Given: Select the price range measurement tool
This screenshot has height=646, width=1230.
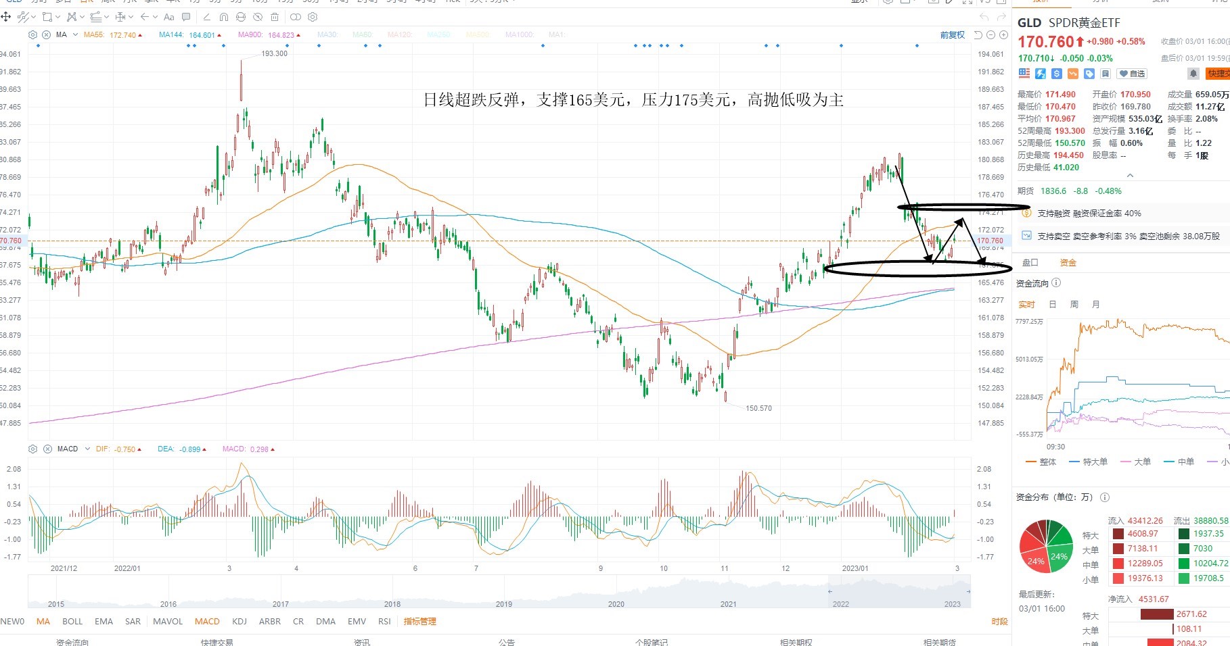Looking at the screenshot, I should (x=120, y=17).
